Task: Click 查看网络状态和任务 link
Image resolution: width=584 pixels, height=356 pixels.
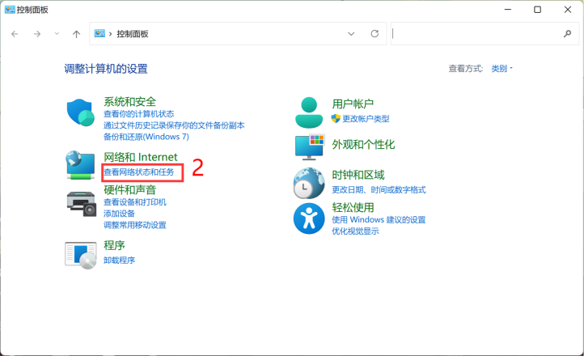Action: tap(139, 172)
